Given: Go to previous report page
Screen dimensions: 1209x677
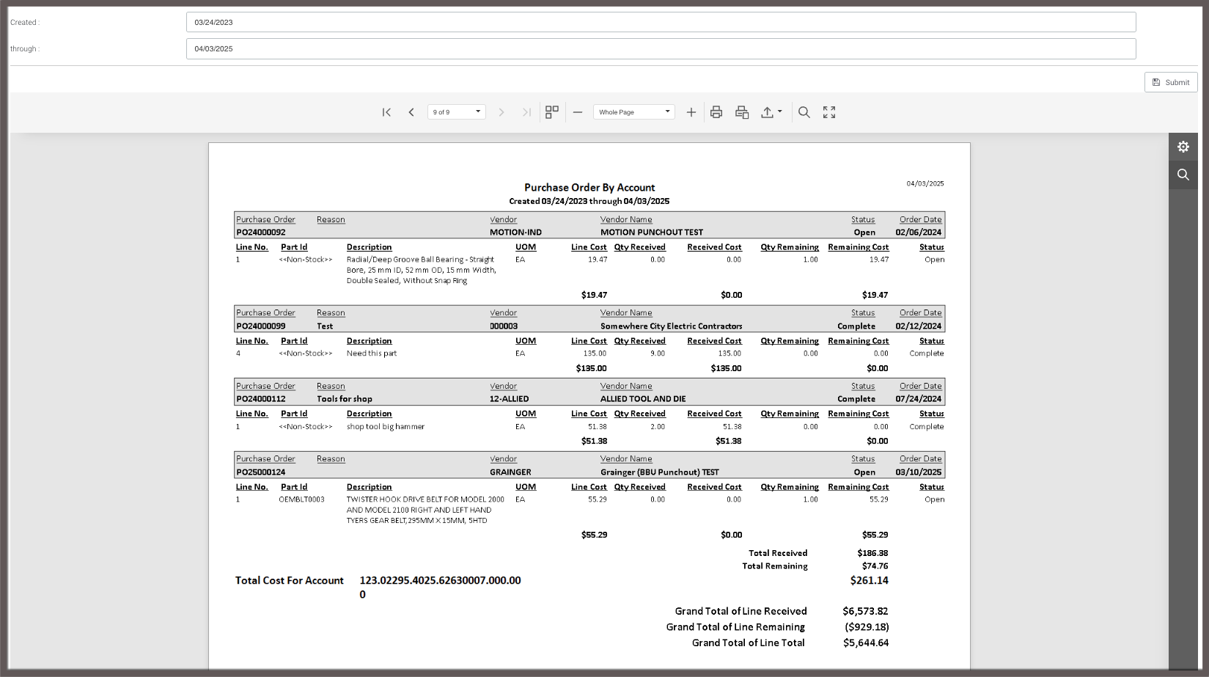Looking at the screenshot, I should 411,112.
